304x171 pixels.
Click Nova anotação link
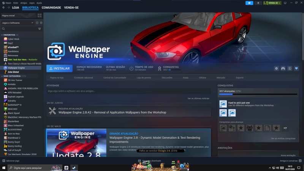click(x=288, y=155)
